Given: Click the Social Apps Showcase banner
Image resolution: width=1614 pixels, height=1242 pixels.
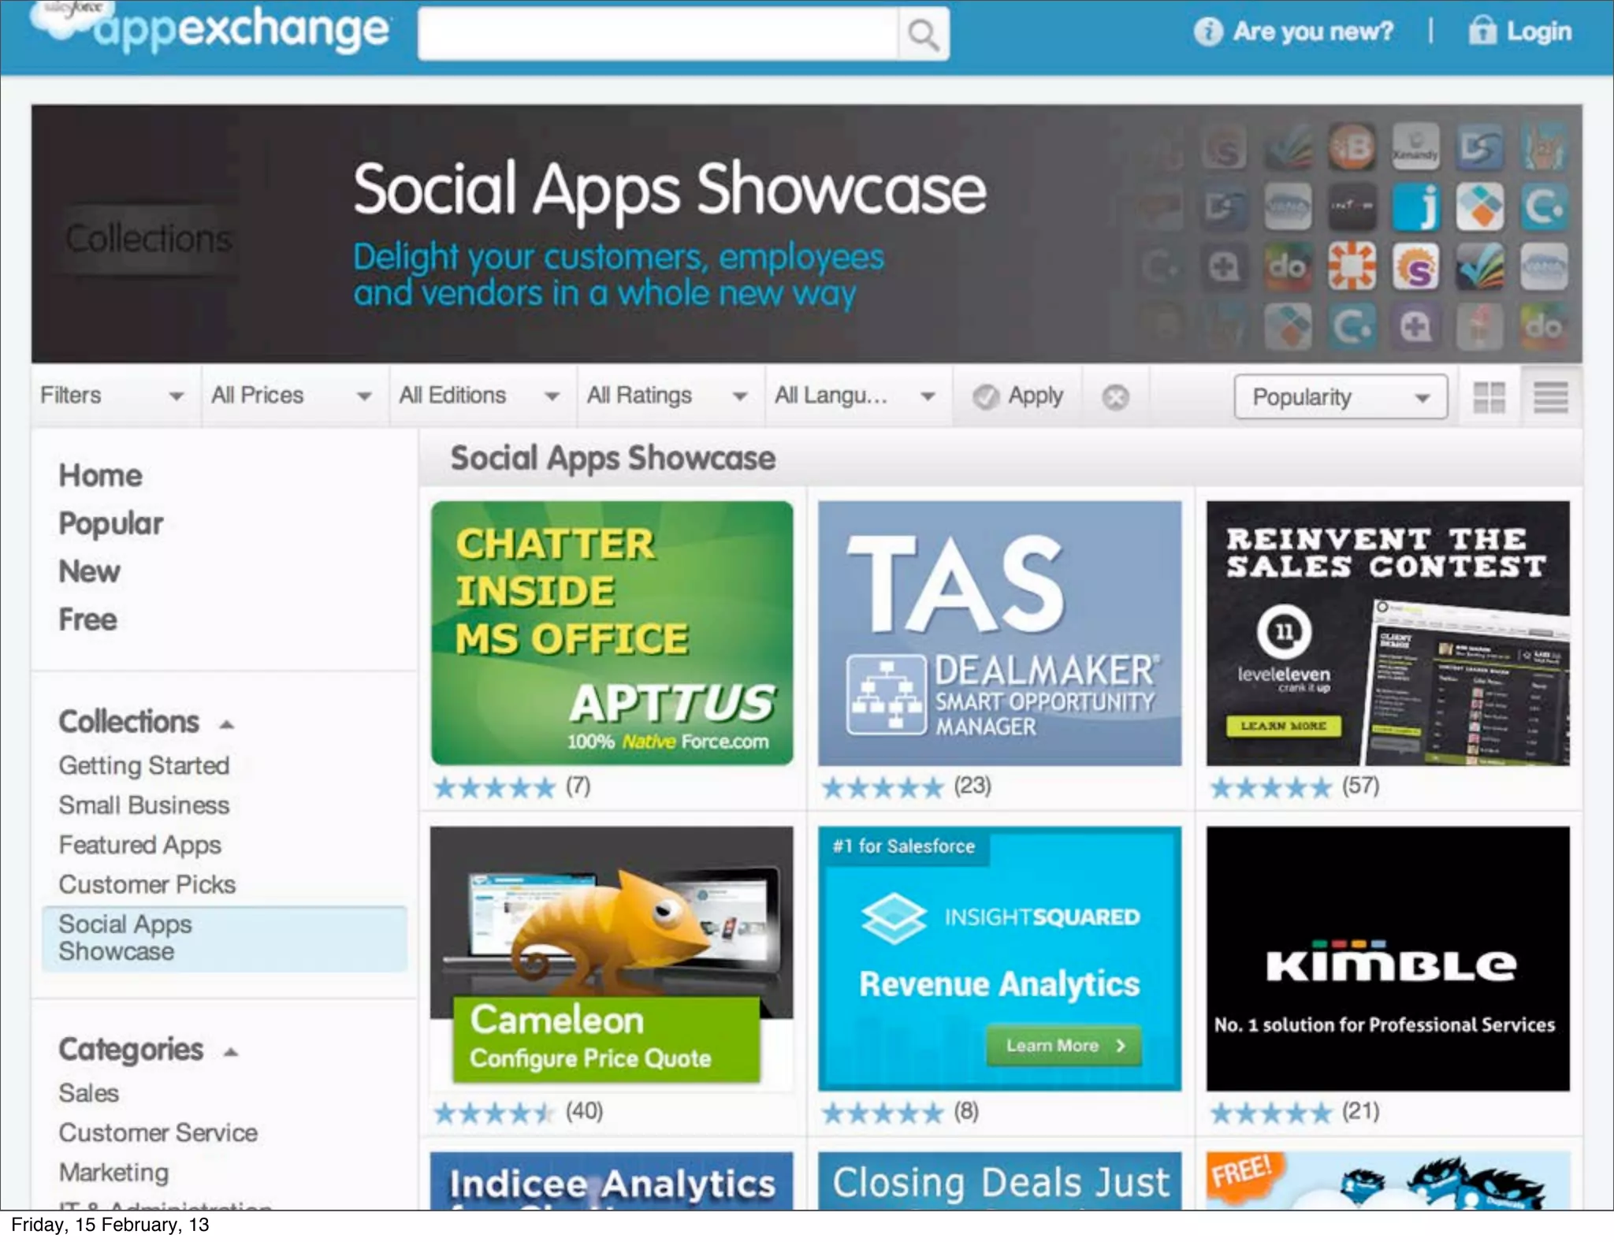Looking at the screenshot, I should 806,233.
